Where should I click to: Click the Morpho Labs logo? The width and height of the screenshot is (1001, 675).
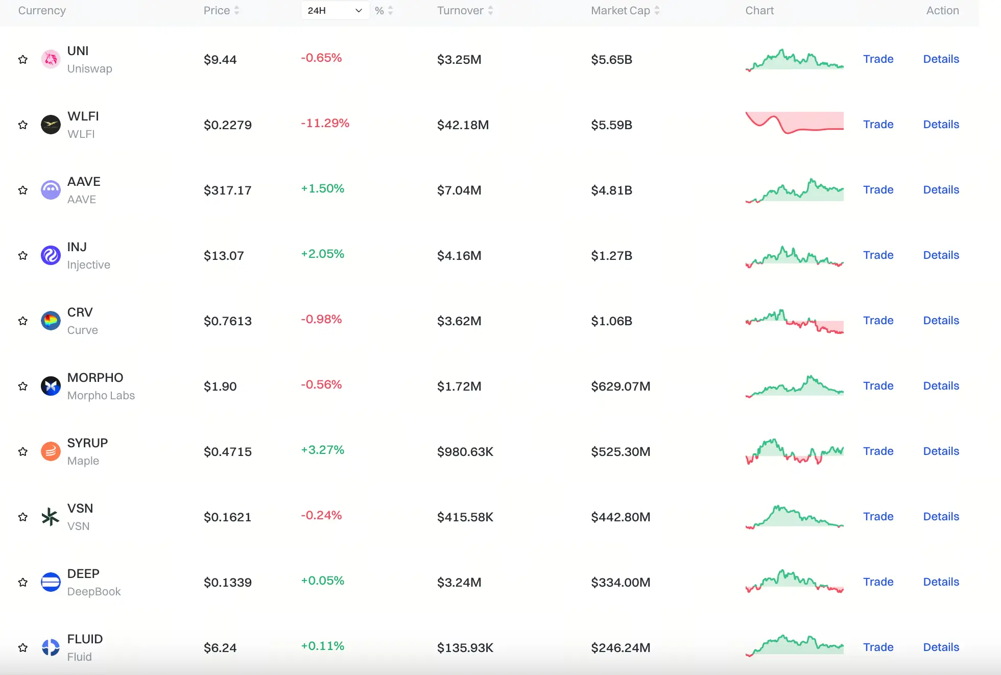(51, 386)
